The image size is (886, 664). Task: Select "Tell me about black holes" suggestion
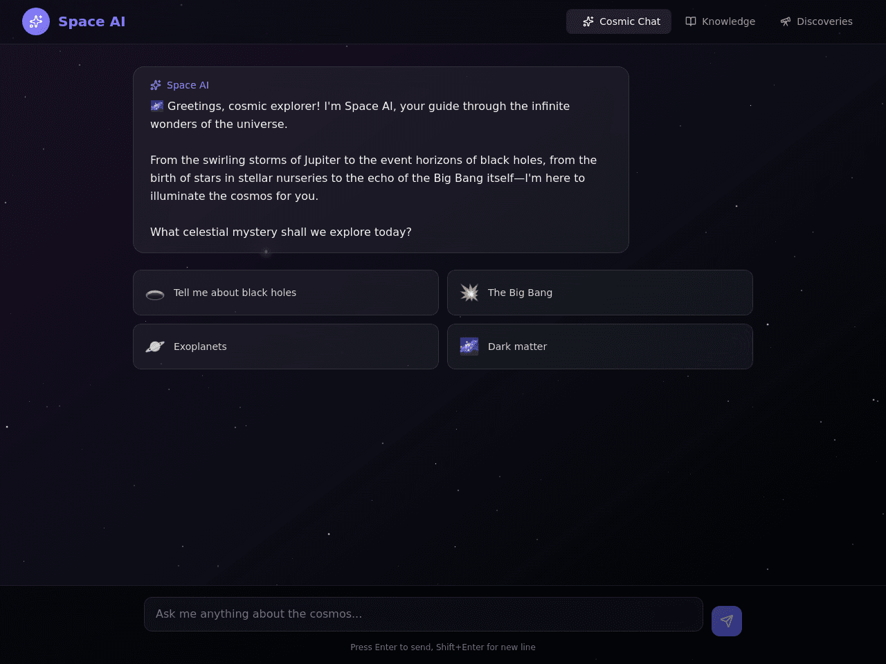[286, 293]
